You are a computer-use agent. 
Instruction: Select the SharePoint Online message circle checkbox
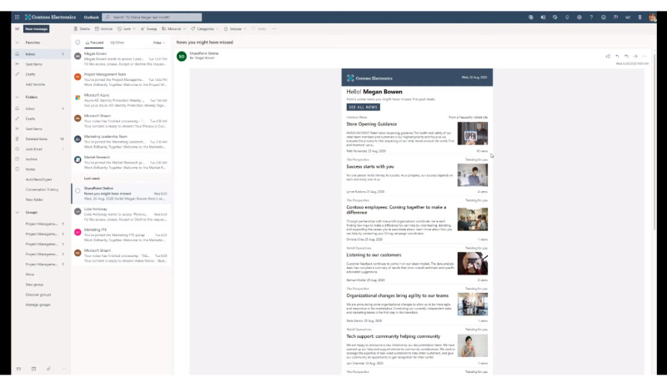point(78,191)
